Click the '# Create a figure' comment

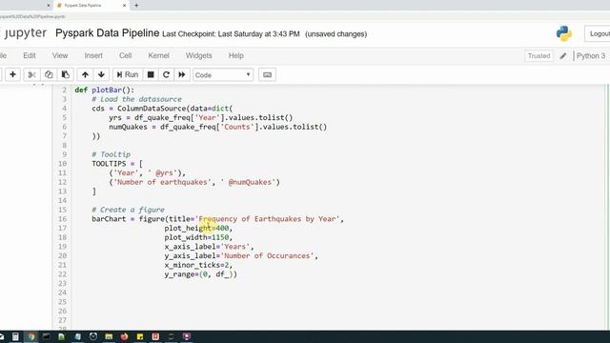click(x=128, y=210)
